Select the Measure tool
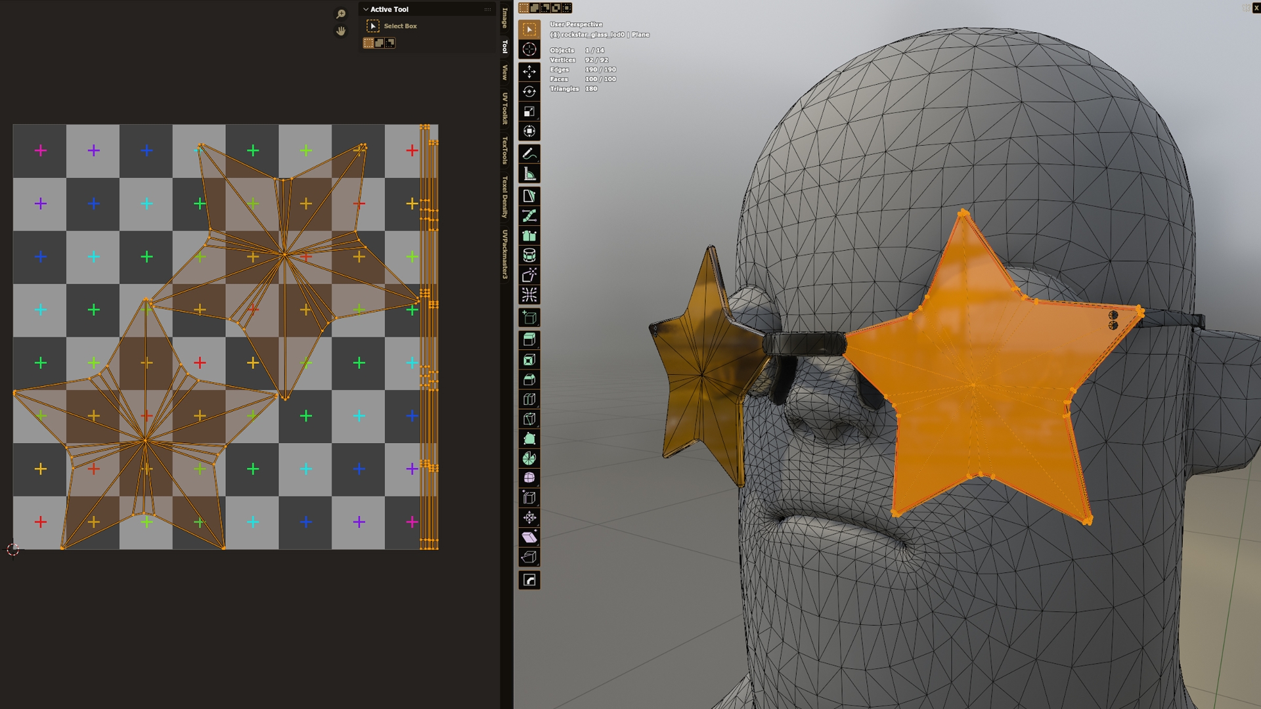The image size is (1261, 709). pos(529,174)
